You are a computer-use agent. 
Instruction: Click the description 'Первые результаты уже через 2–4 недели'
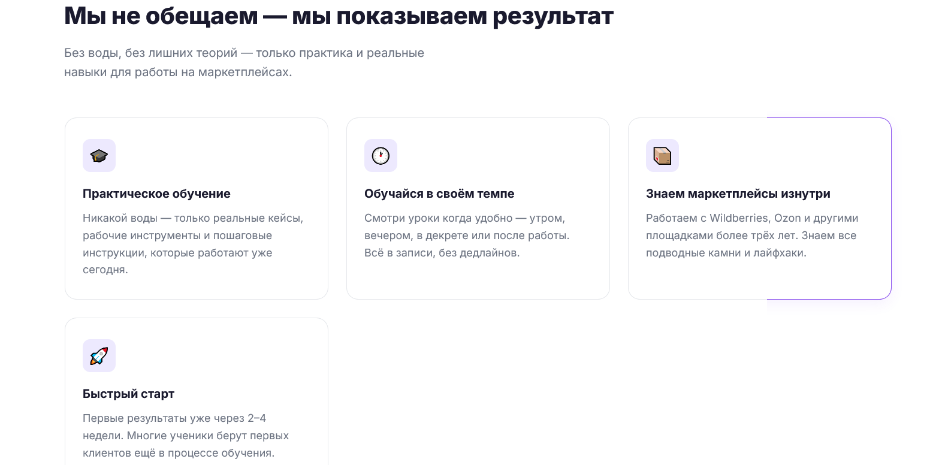click(186, 436)
